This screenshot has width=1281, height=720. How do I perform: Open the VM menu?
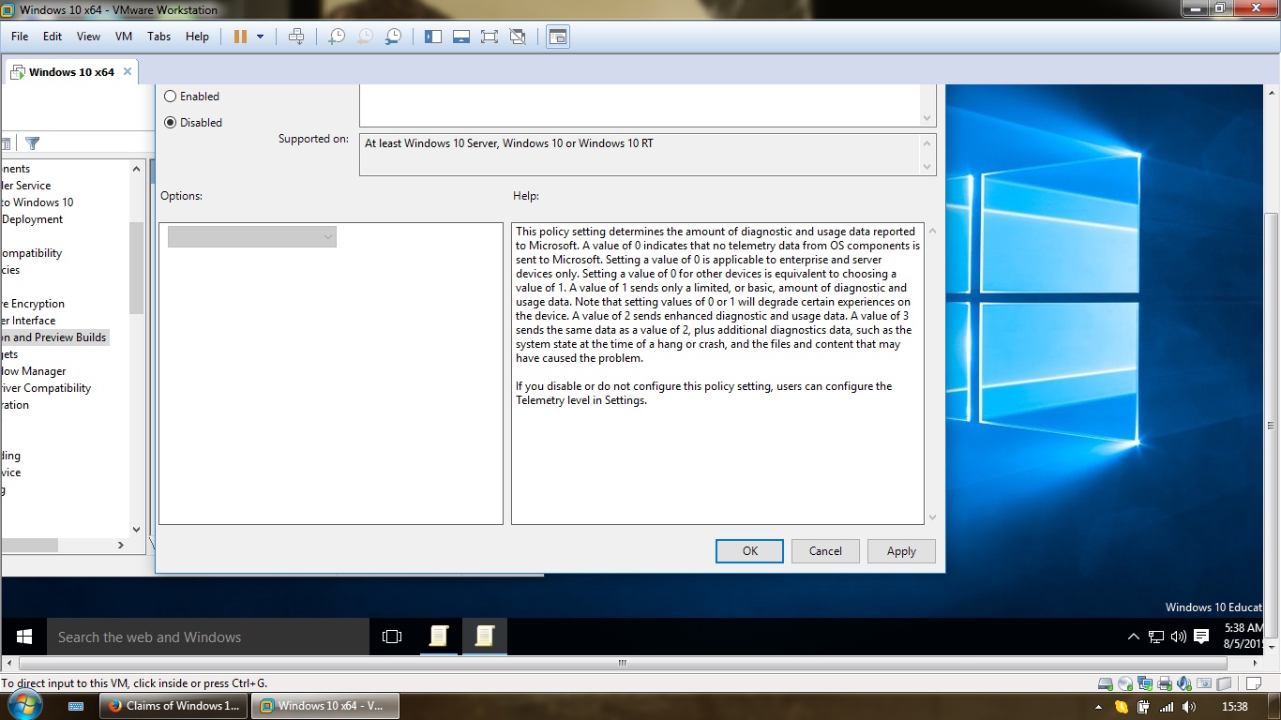tap(124, 37)
